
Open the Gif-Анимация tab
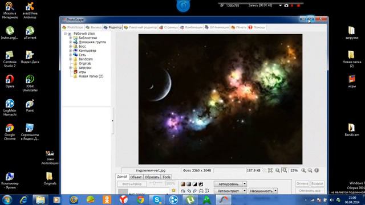tap(217, 27)
